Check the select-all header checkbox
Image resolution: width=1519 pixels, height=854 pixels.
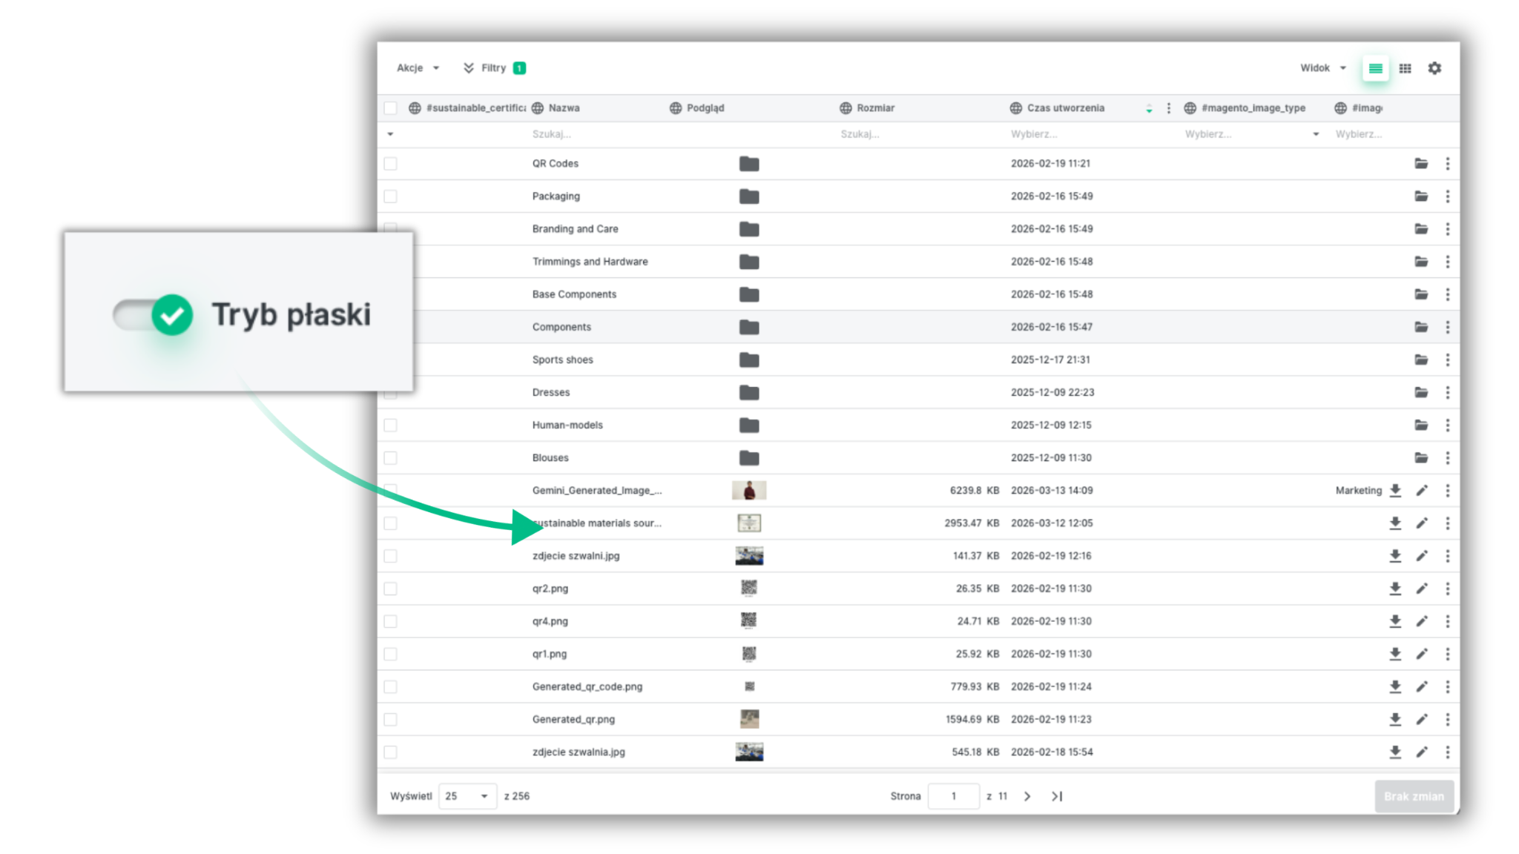tap(391, 108)
